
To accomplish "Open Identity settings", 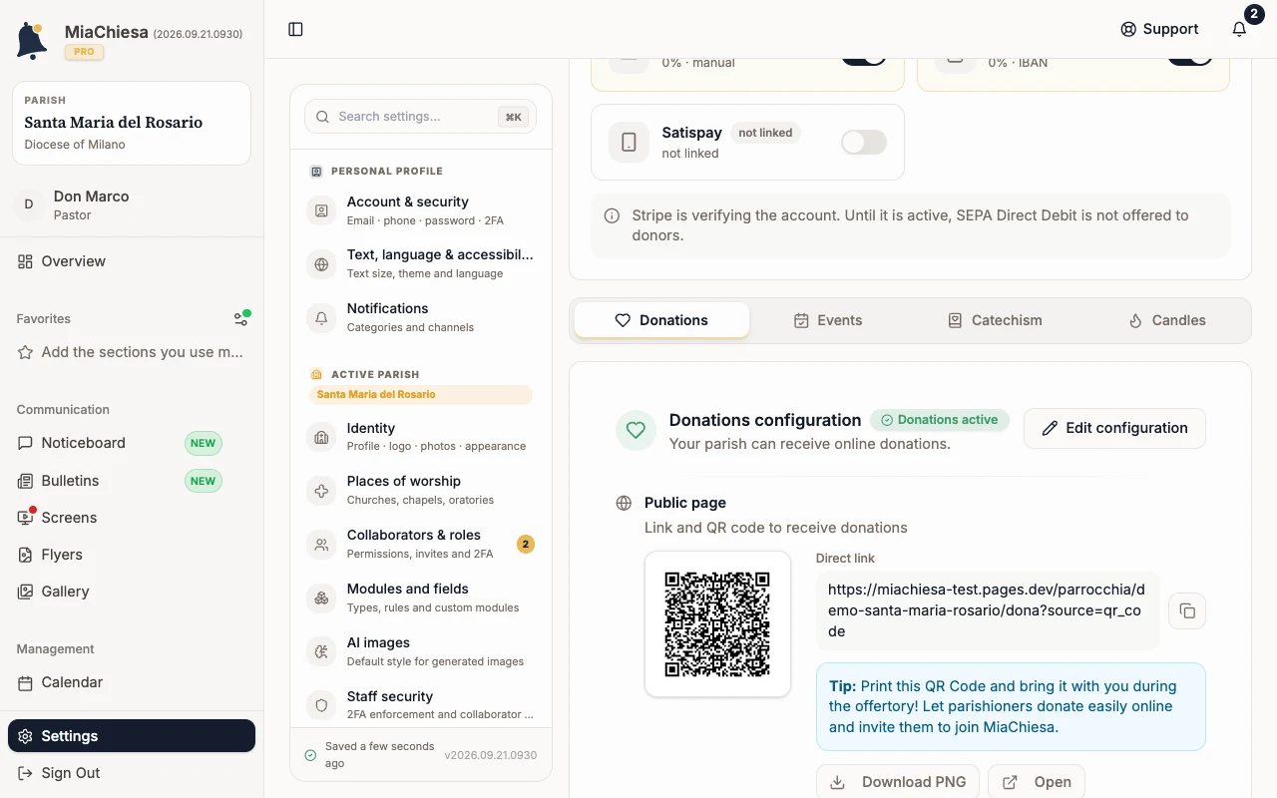I will coord(421,436).
